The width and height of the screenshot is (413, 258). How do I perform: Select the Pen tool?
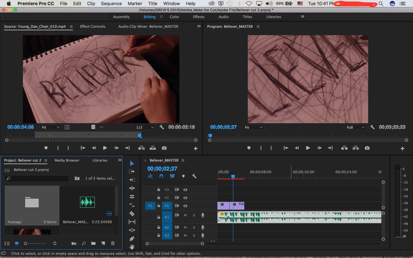pos(132,239)
